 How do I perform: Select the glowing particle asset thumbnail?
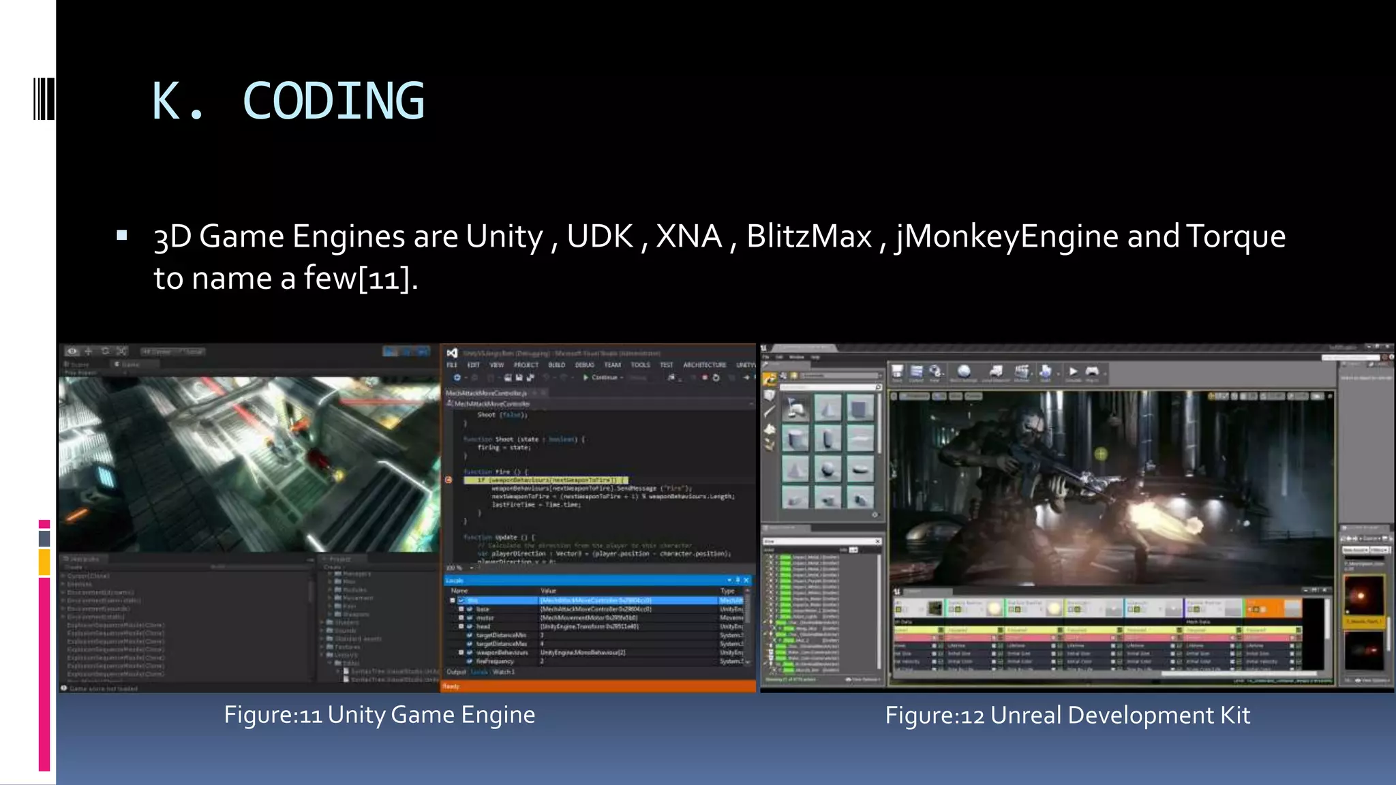pos(1363,596)
